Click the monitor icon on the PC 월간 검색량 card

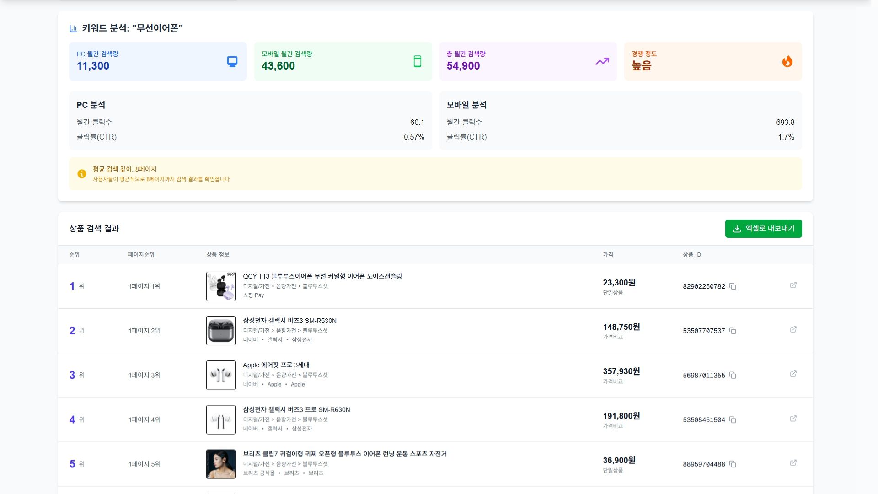click(x=232, y=60)
